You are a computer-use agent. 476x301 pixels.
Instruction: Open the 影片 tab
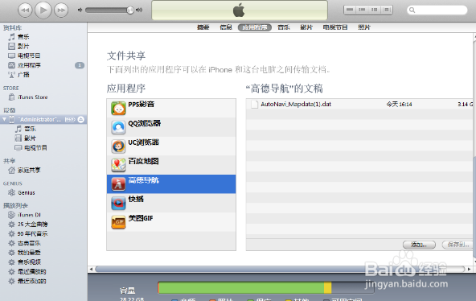(x=306, y=27)
